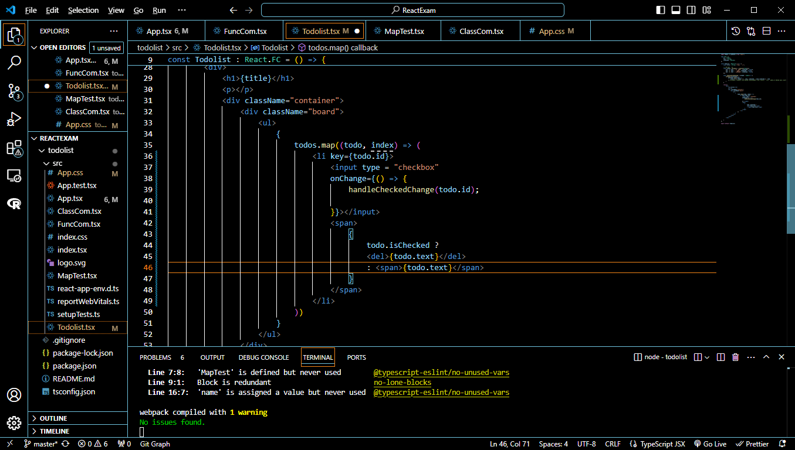This screenshot has height=450, width=795.
Task: Go forward with the navigation arrow
Action: click(x=249, y=10)
